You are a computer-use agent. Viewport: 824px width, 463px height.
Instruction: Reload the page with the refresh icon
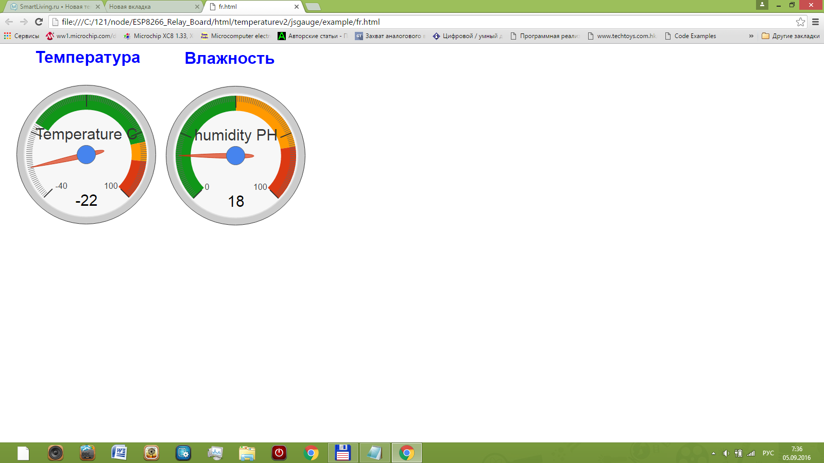tap(39, 22)
